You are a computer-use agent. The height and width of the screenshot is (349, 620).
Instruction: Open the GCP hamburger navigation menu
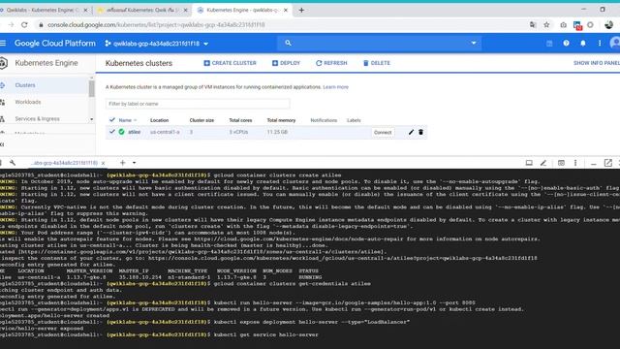click(x=3, y=43)
